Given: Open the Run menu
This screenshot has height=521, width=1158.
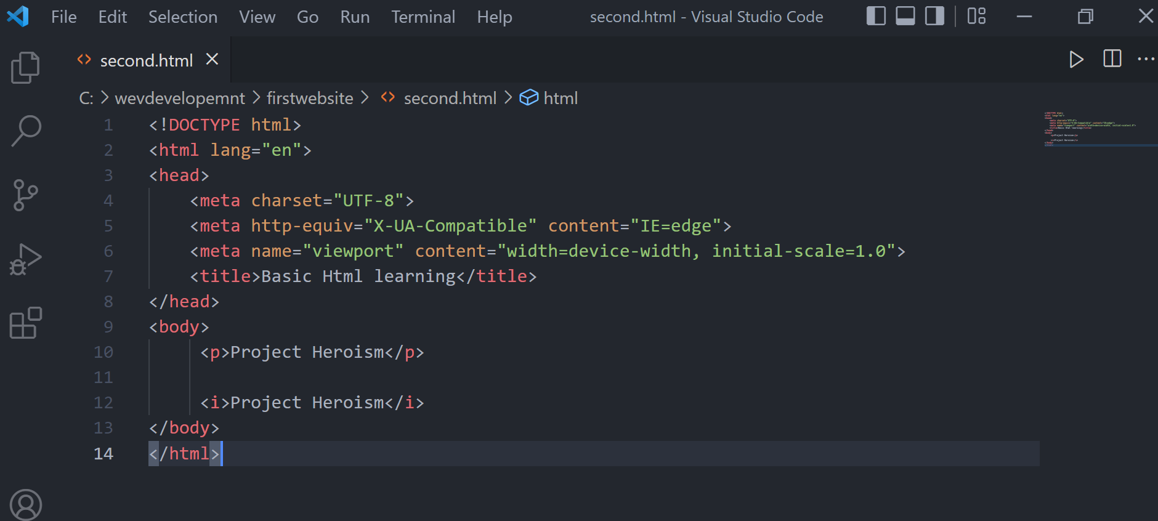Looking at the screenshot, I should click(x=355, y=17).
